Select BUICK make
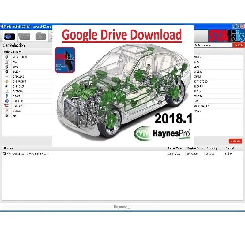 pos(16,72)
